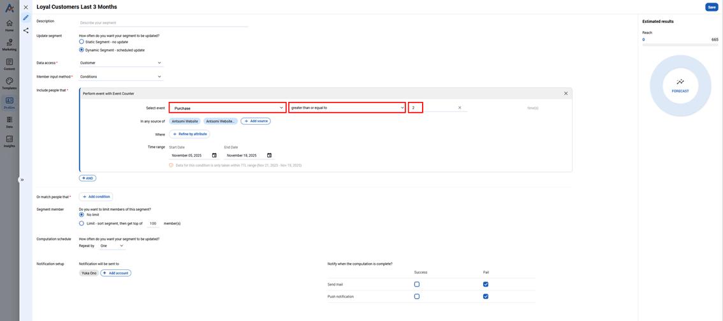Open Member input method Conditions dropdown

tap(121, 76)
